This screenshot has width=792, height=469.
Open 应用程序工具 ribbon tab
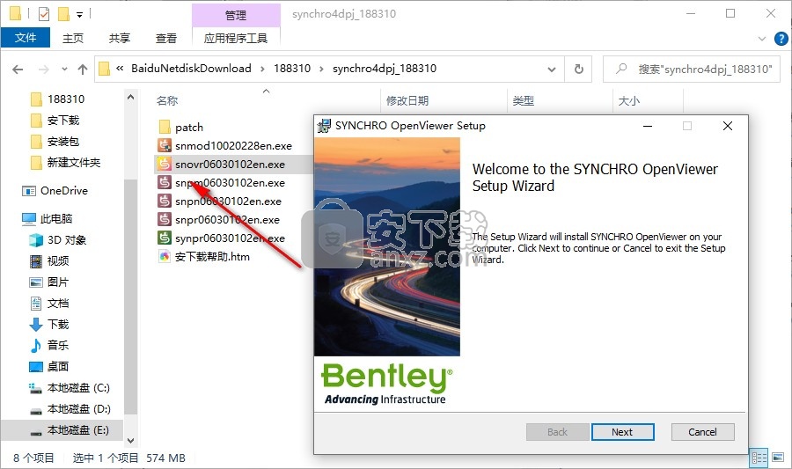[236, 38]
